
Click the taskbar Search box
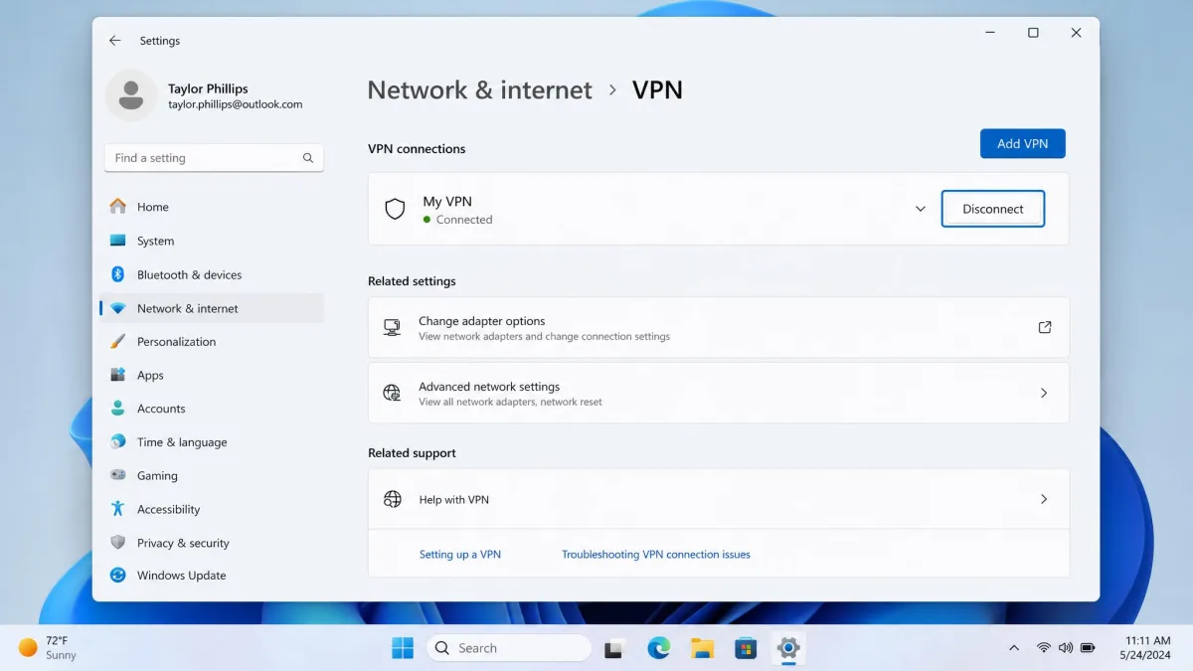coord(509,648)
